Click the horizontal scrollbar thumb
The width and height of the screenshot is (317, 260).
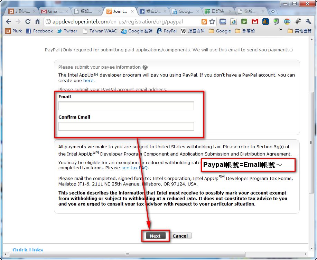(x=127, y=254)
